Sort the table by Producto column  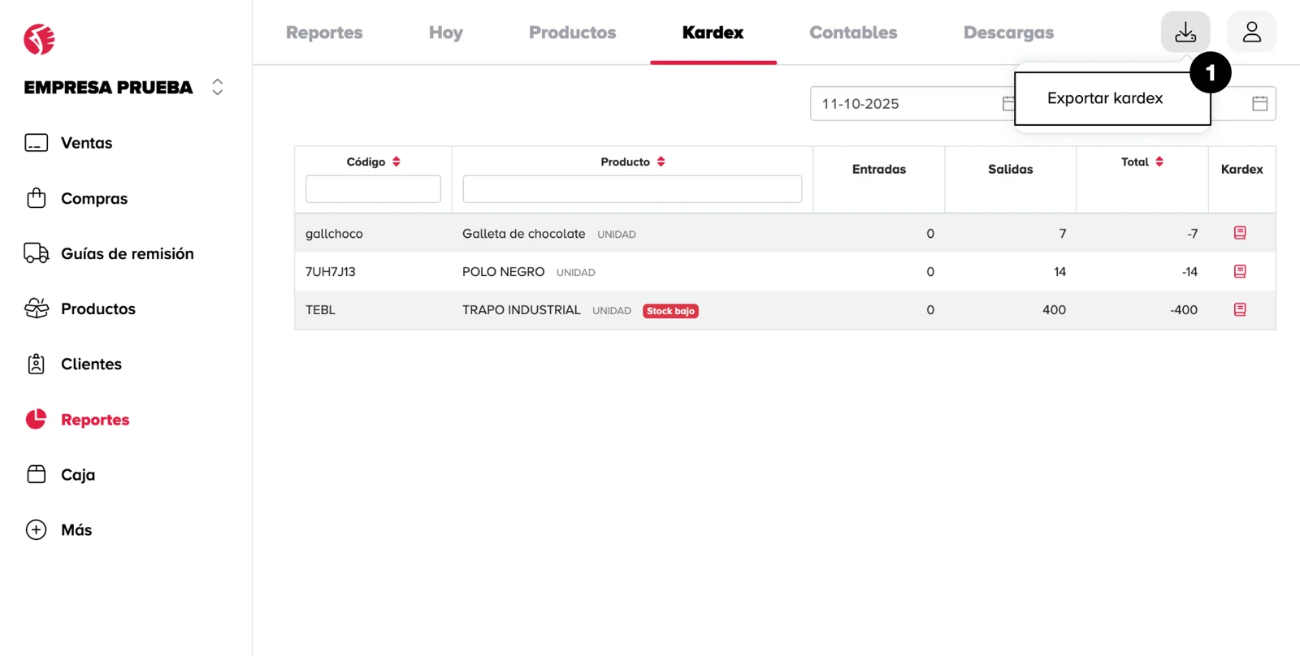coord(661,162)
